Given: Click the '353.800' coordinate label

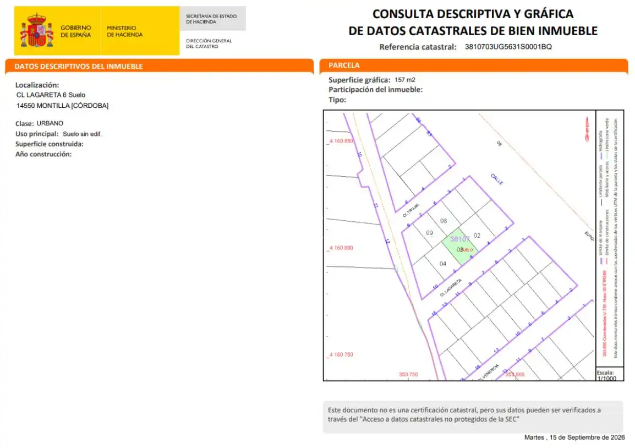Looking at the screenshot, I should [514, 374].
